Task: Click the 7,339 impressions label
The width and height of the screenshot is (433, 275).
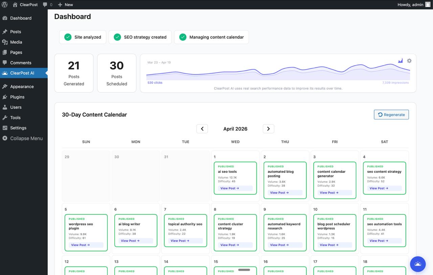Action: click(395, 83)
